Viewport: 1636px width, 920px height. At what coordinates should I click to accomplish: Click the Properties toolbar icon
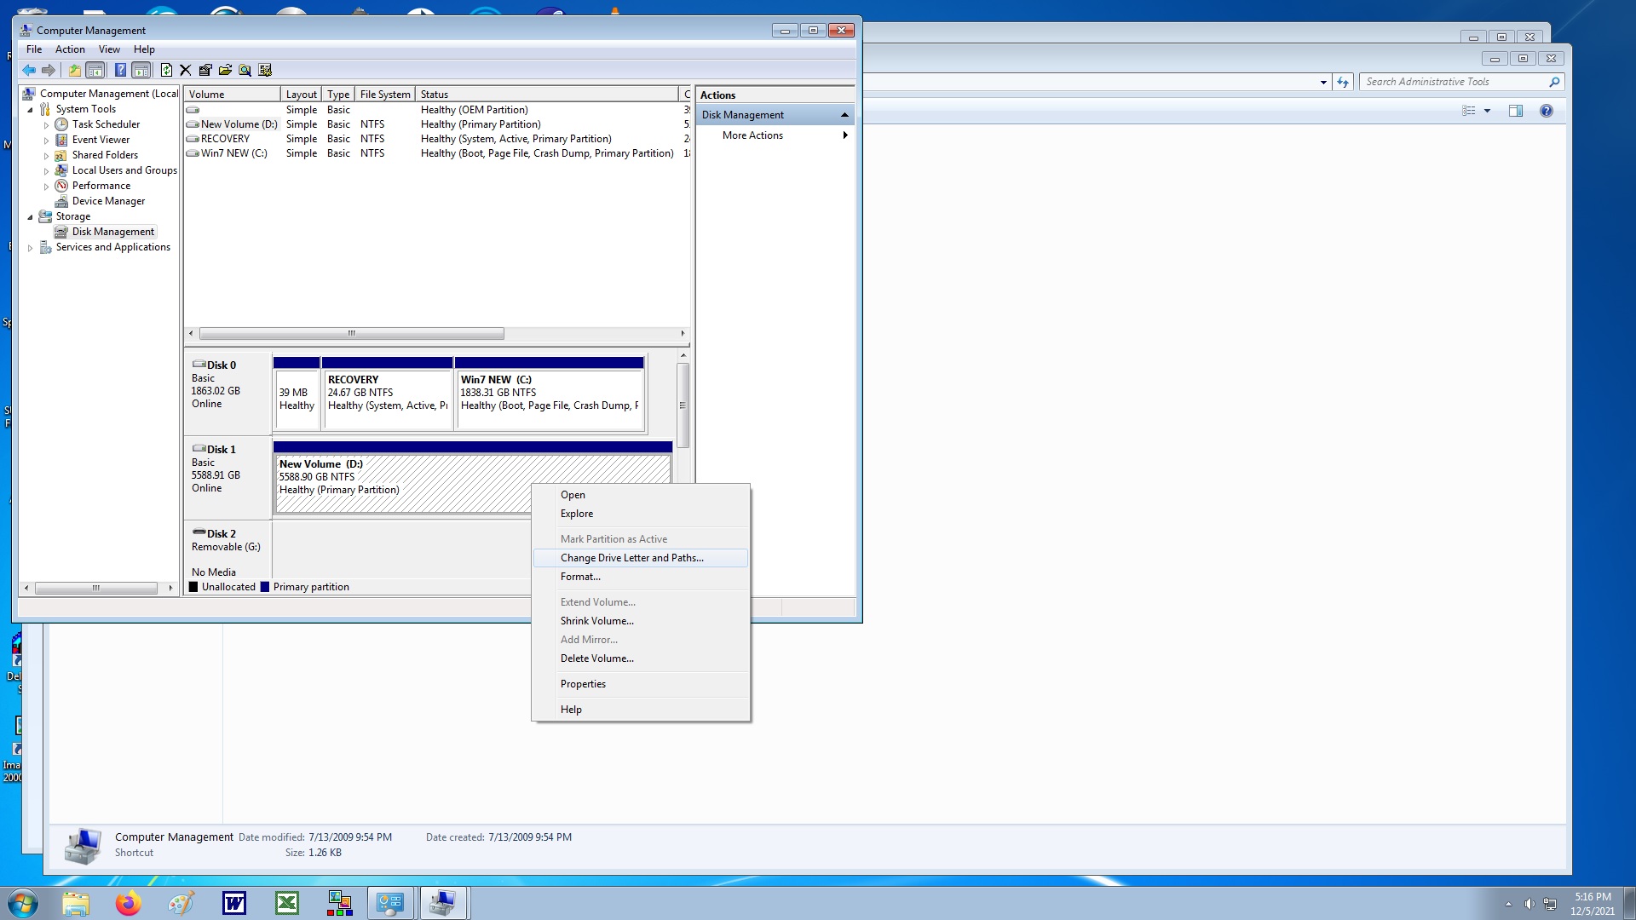205,70
